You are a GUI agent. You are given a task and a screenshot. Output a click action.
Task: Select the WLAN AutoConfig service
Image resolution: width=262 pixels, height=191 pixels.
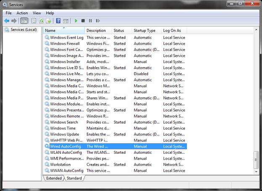coord(115,152)
